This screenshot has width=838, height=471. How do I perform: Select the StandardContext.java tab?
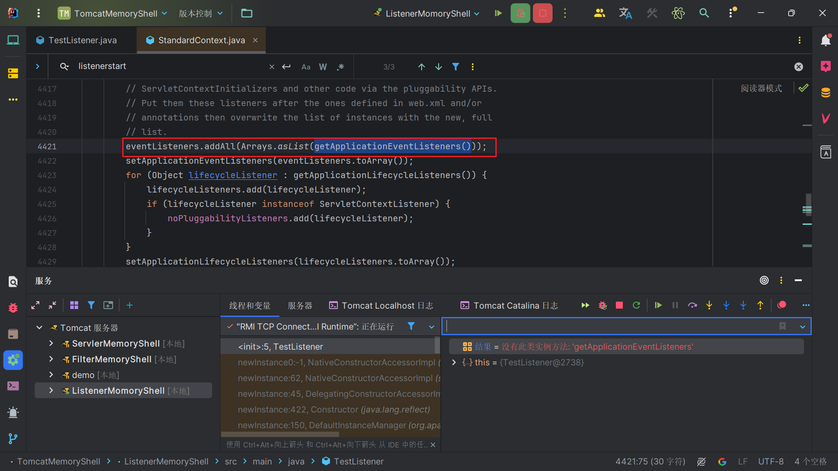(x=201, y=40)
